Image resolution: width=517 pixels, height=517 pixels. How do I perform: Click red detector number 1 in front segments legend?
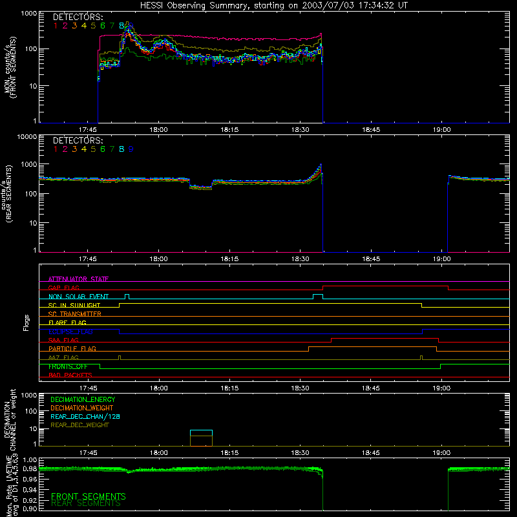pyautogui.click(x=56, y=26)
